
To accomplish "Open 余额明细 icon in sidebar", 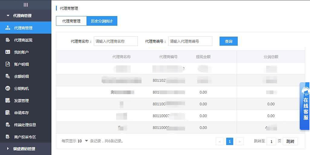I will 8,76.
